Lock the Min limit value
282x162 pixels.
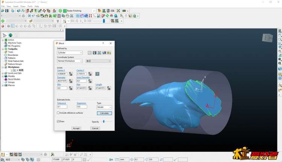point(71,88)
